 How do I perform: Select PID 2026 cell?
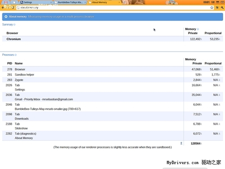[9, 85]
